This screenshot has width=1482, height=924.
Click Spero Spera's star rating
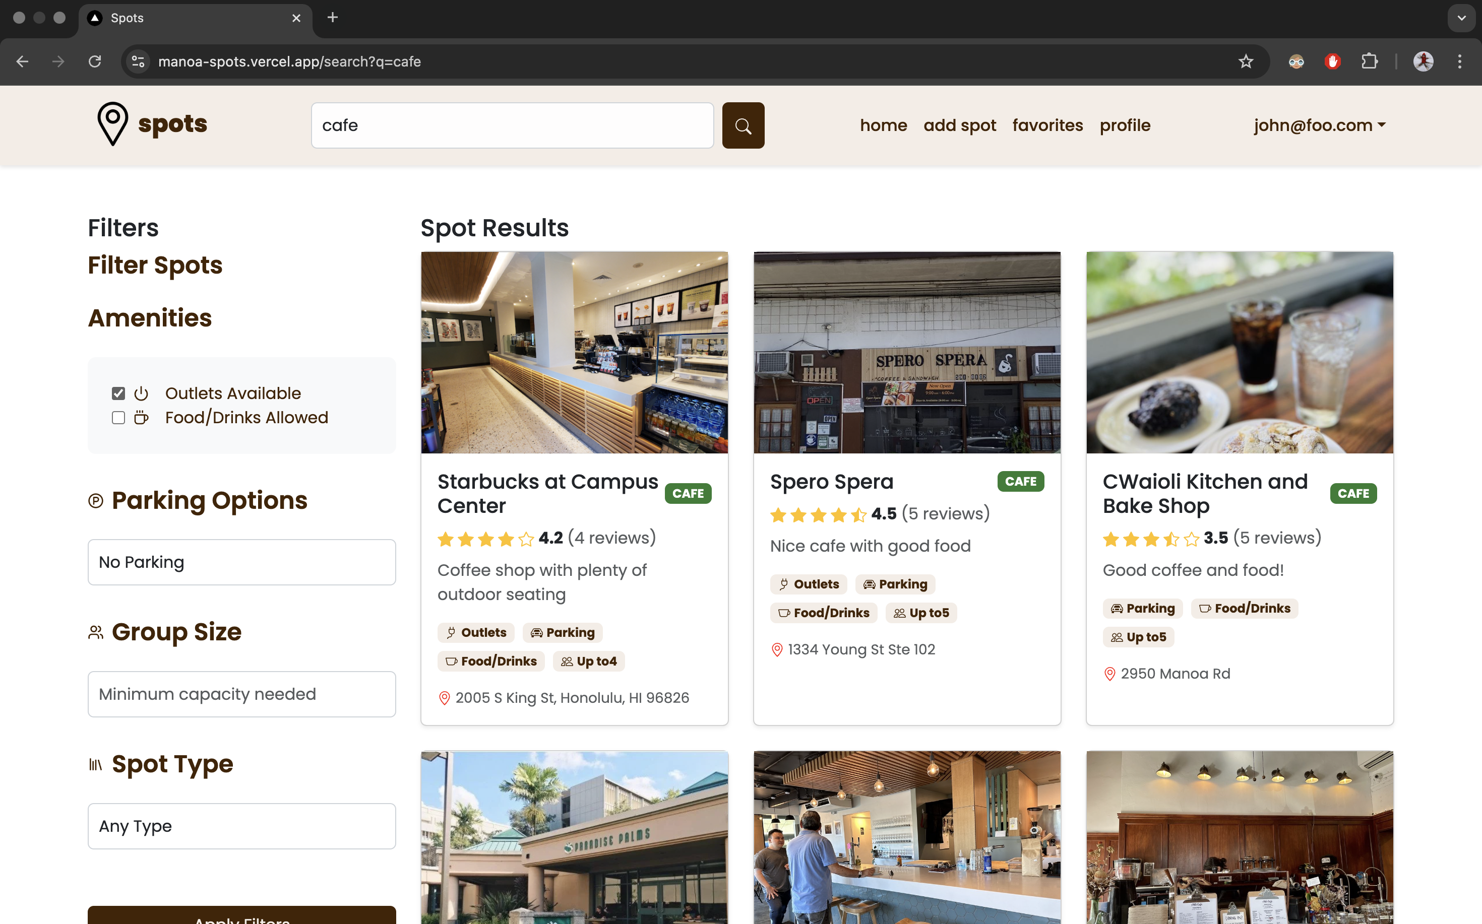click(818, 514)
